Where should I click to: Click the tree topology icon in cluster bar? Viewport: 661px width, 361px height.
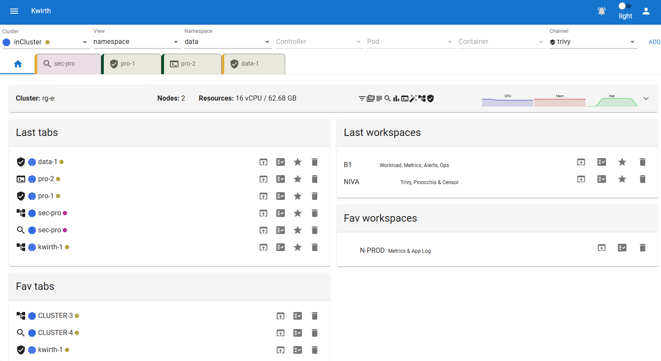422,98
